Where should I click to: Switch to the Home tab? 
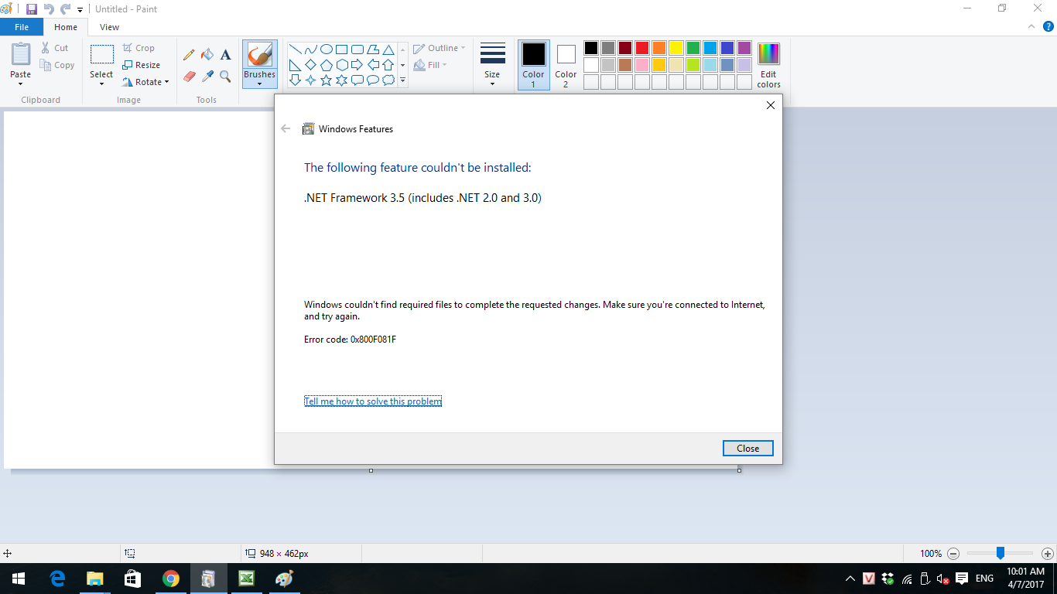click(x=66, y=27)
